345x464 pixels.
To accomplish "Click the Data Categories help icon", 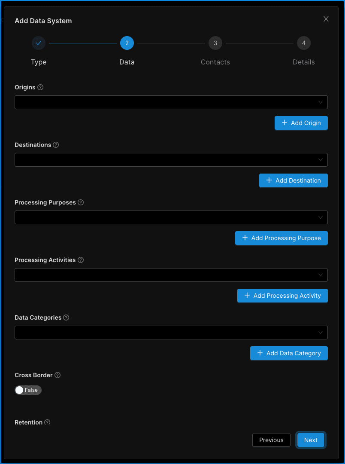I will [66, 317].
